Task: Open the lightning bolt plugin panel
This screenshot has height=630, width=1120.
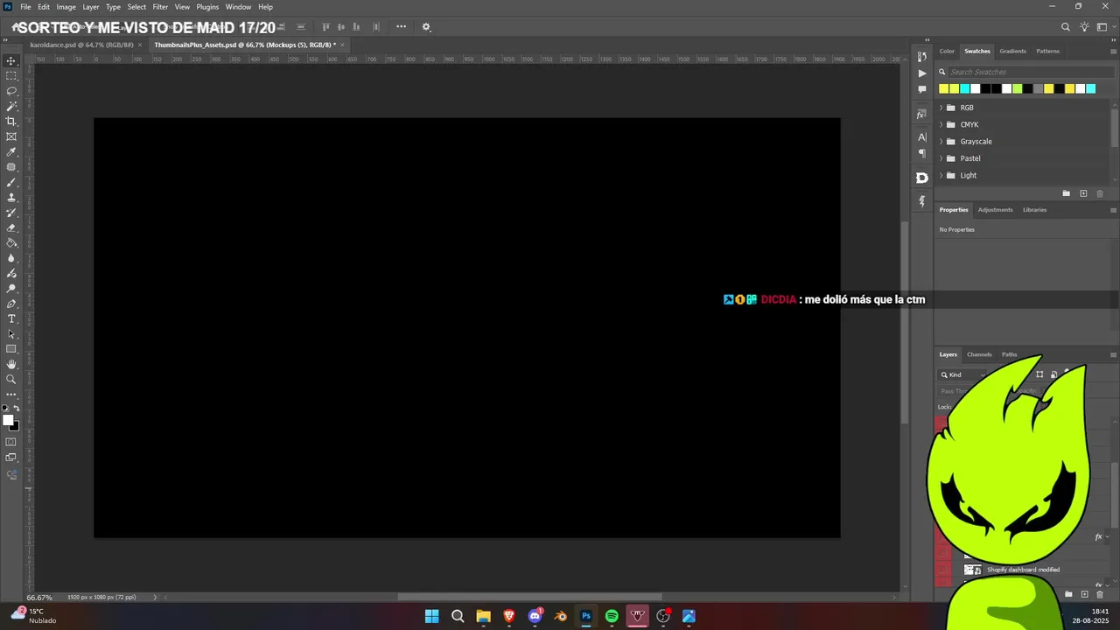Action: [x=921, y=201]
